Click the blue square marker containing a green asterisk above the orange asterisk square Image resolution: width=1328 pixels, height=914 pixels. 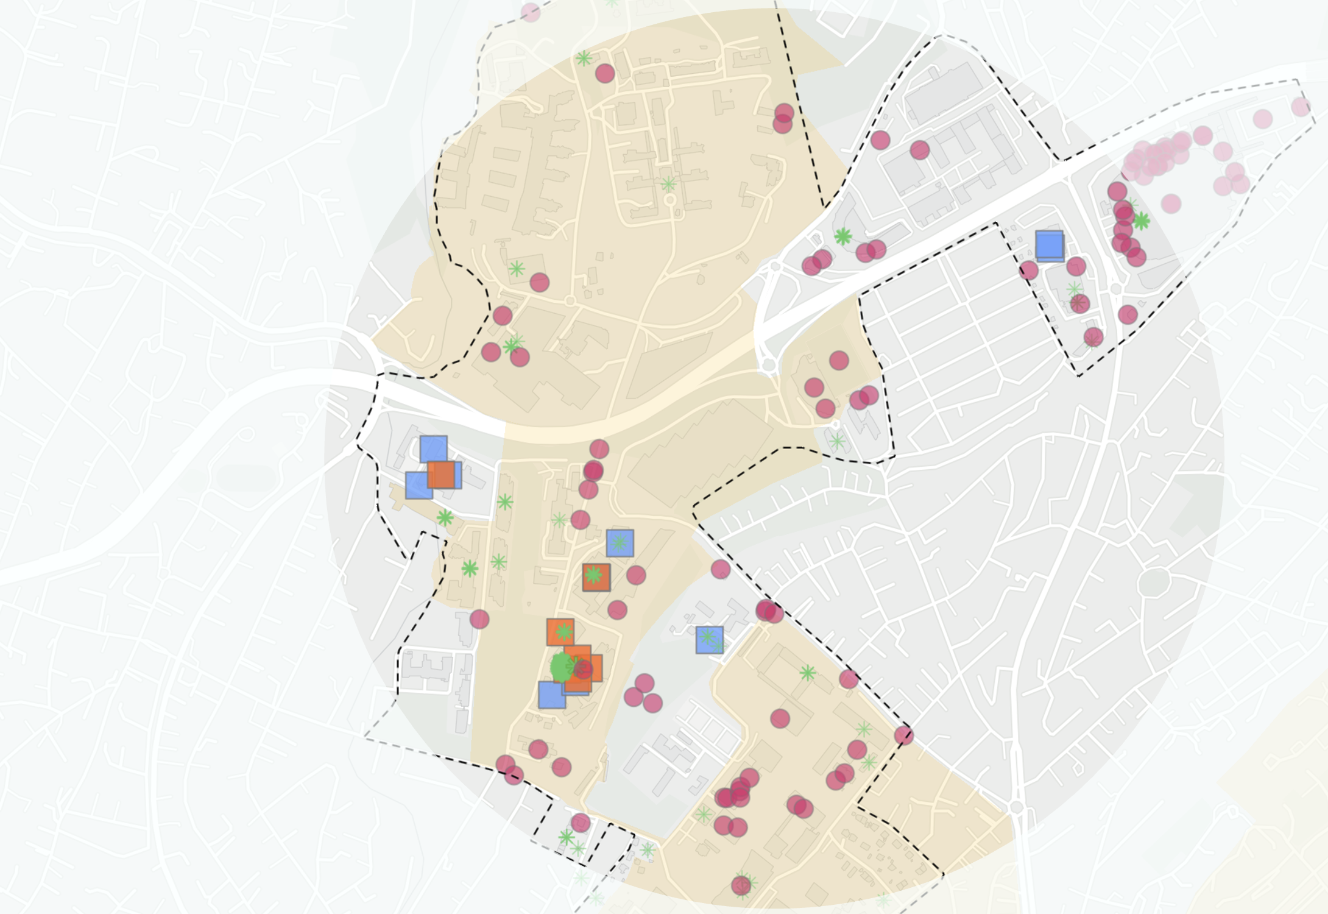620,543
